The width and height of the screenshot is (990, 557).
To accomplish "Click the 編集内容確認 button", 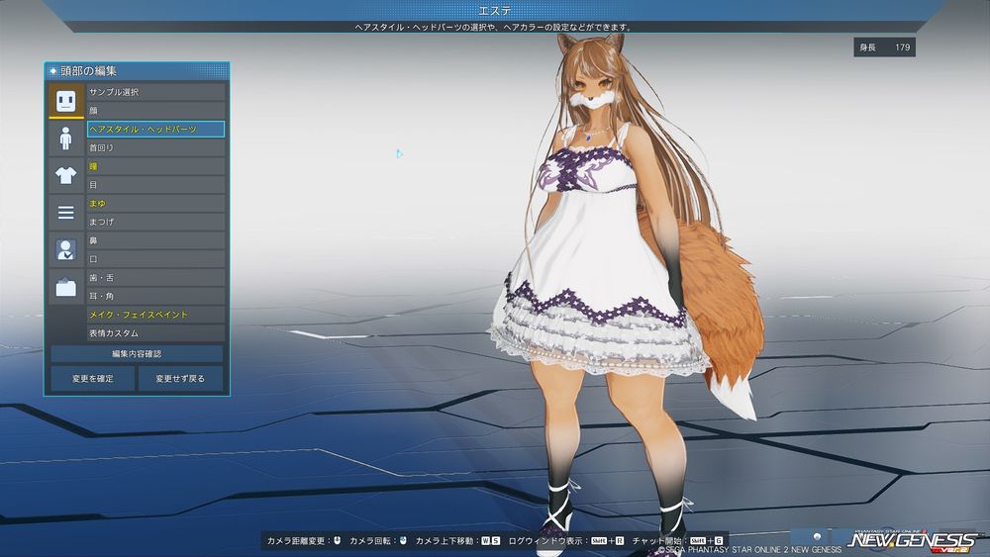I will [137, 354].
